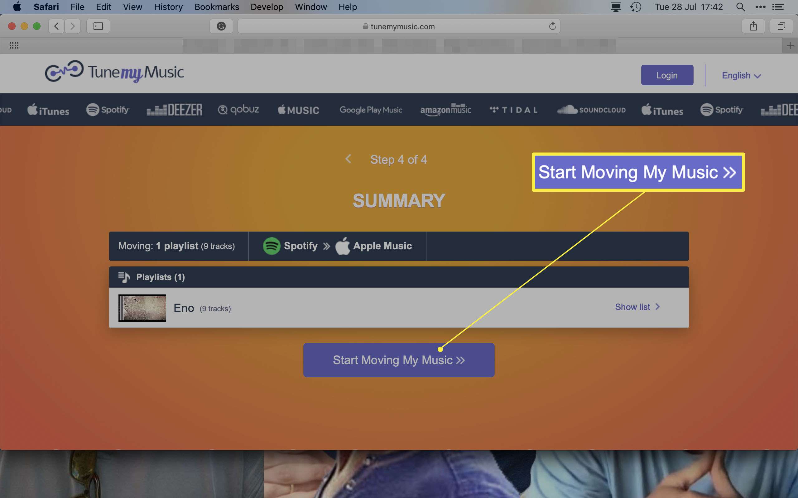The height and width of the screenshot is (498, 798).
Task: Click the iTunes icon in services scrollbar
Action: [x=47, y=110]
